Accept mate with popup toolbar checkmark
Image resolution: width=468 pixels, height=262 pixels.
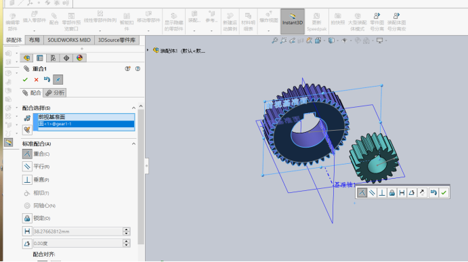(x=444, y=193)
